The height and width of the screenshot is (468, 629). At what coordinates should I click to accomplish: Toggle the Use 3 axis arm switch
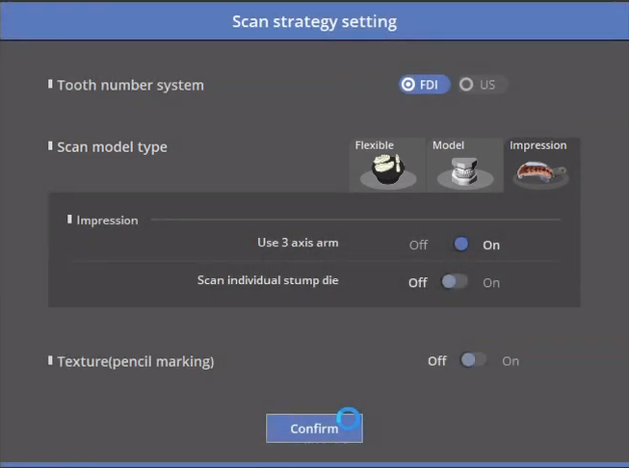tap(455, 244)
